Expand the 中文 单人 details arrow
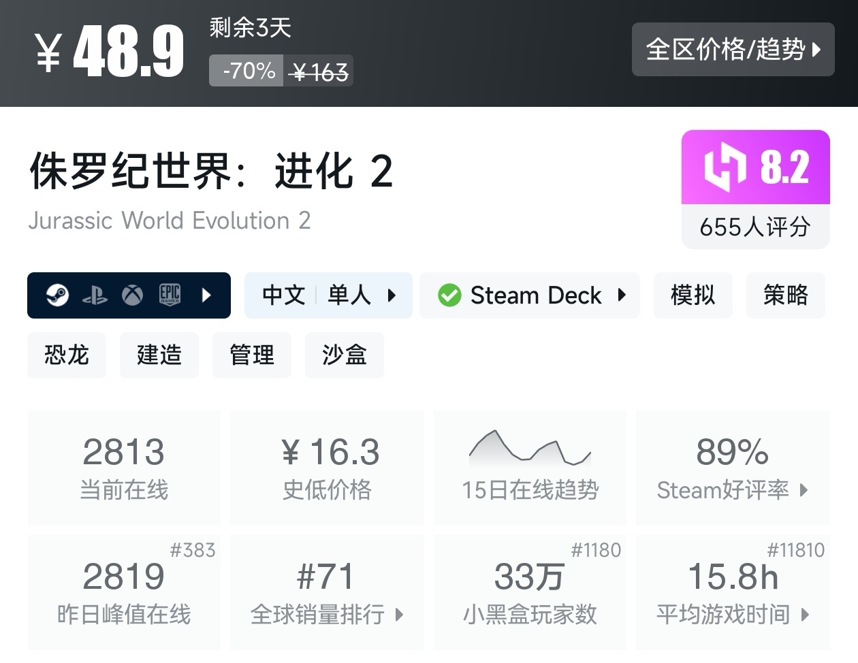 tap(390, 295)
